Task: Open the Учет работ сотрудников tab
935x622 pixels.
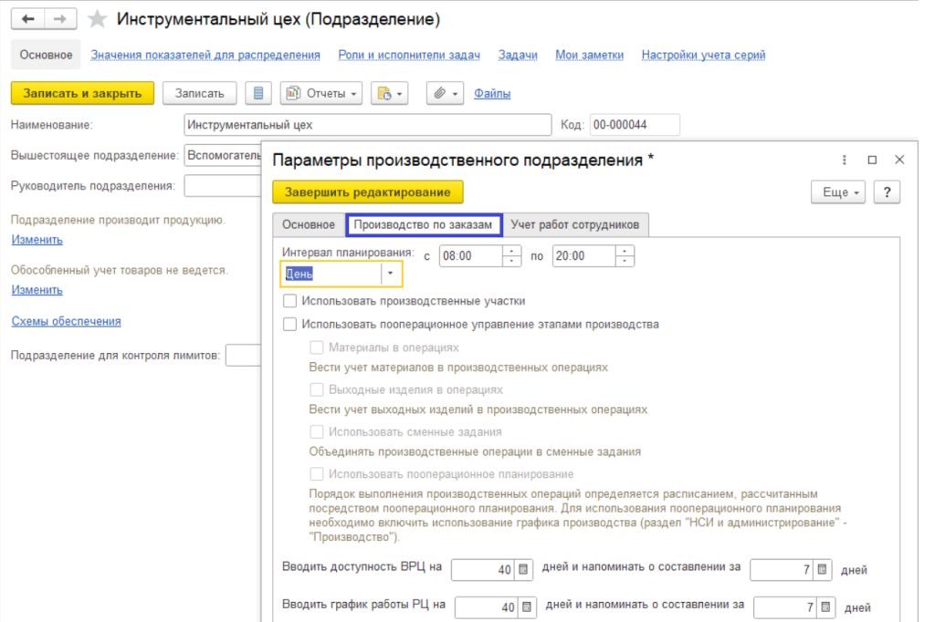Action: point(575,224)
